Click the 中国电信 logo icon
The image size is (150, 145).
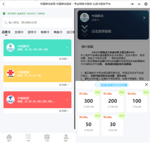pos(11,99)
